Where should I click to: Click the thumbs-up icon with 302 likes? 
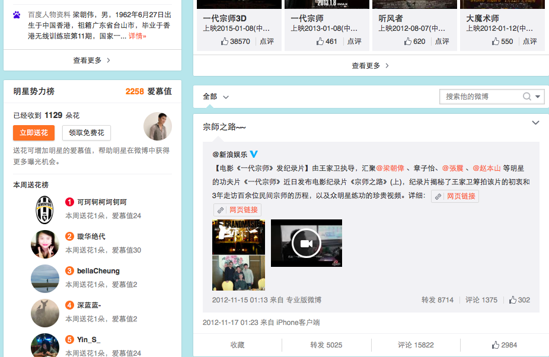tap(513, 300)
